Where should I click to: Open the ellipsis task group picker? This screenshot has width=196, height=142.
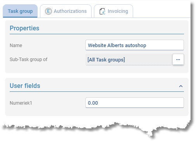(x=178, y=60)
